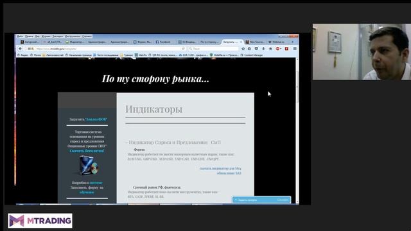The width and height of the screenshot is (411, 231).
Task: Switch to the Facebook tab
Action: [x=164, y=42]
